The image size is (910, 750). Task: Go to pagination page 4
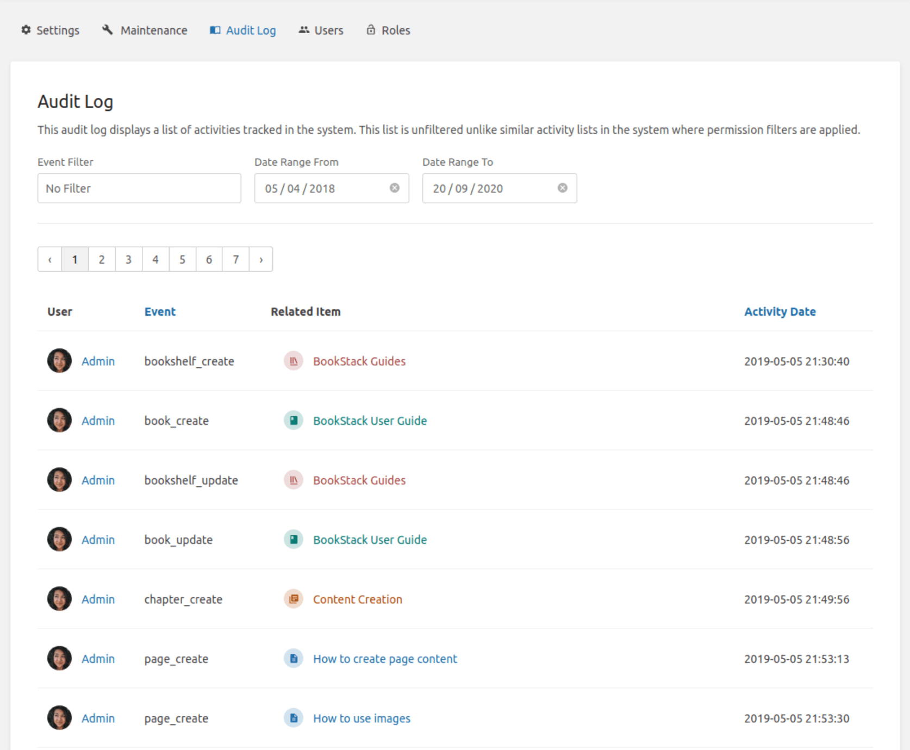point(155,260)
